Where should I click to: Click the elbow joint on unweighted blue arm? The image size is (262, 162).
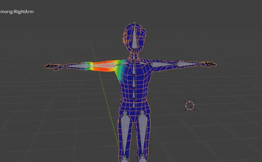point(175,63)
